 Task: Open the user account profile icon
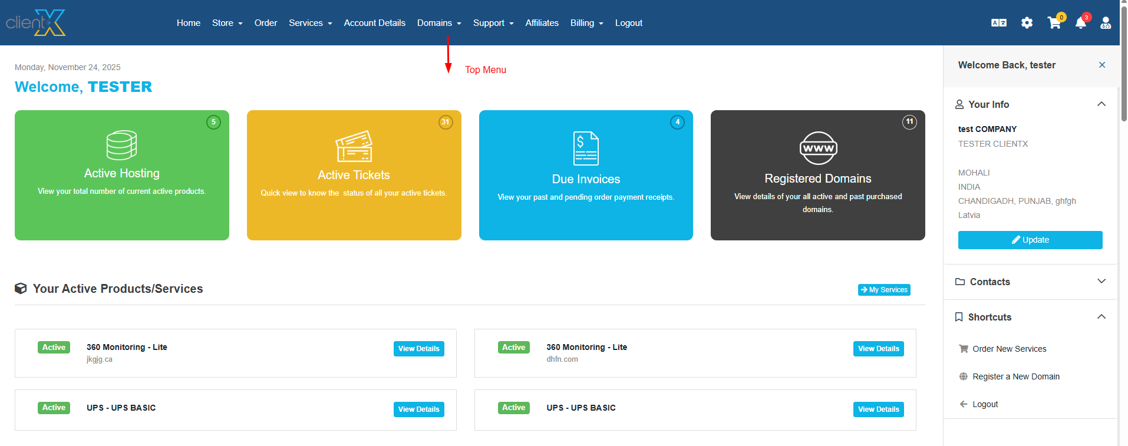tap(1106, 23)
